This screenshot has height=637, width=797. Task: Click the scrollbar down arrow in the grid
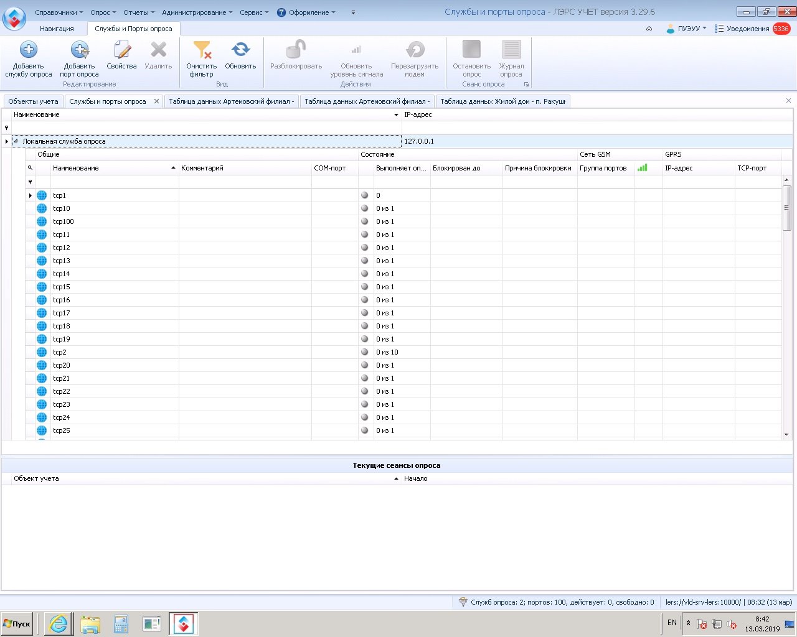786,434
